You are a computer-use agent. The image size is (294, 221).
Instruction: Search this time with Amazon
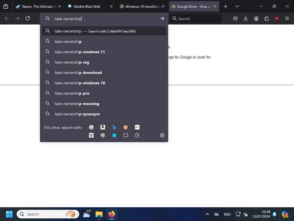tap(103, 127)
